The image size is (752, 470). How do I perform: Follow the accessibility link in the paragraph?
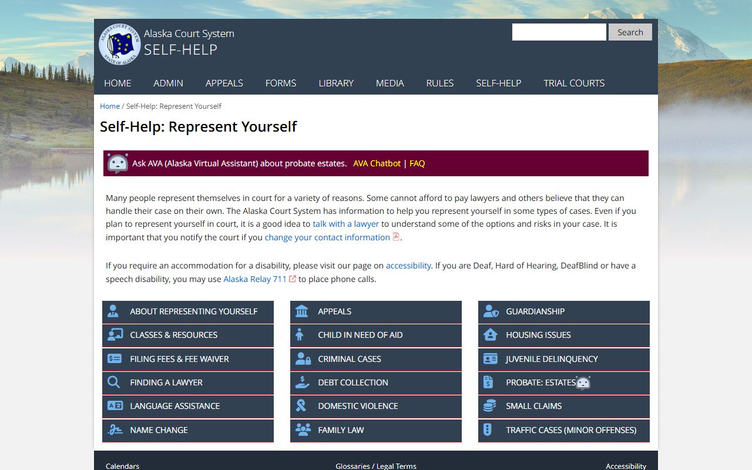[408, 266]
